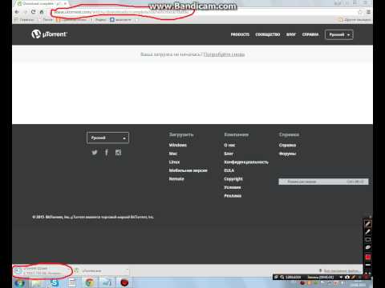Viewport: 385px width, 288px height.
Task: Open the Remote footer link
Action: point(176,178)
